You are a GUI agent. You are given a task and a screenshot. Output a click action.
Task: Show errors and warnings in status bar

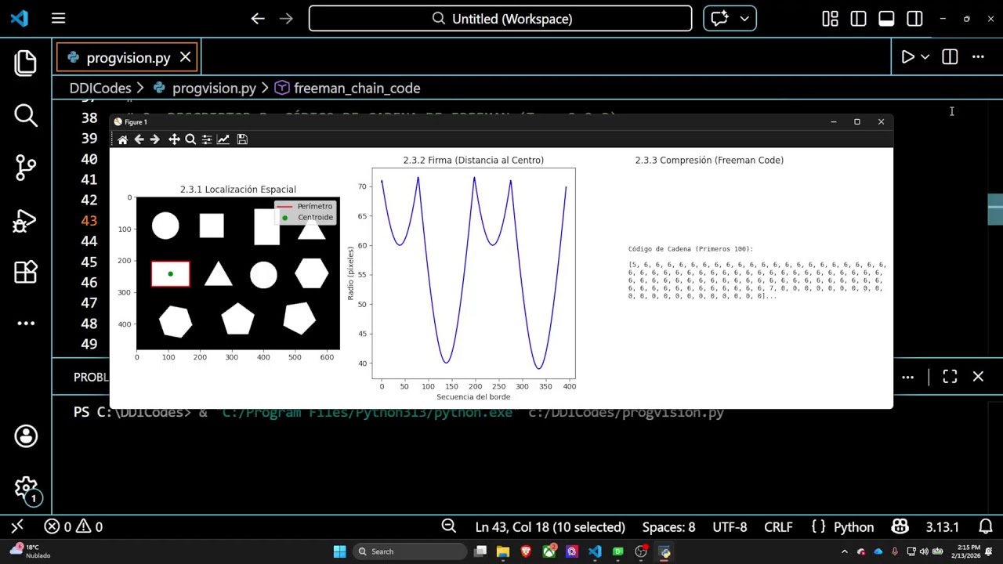point(73,526)
